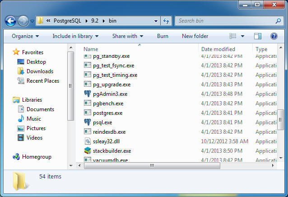Open the view options dropdown arrow
Screen dimensions: 288x197
point(242,36)
